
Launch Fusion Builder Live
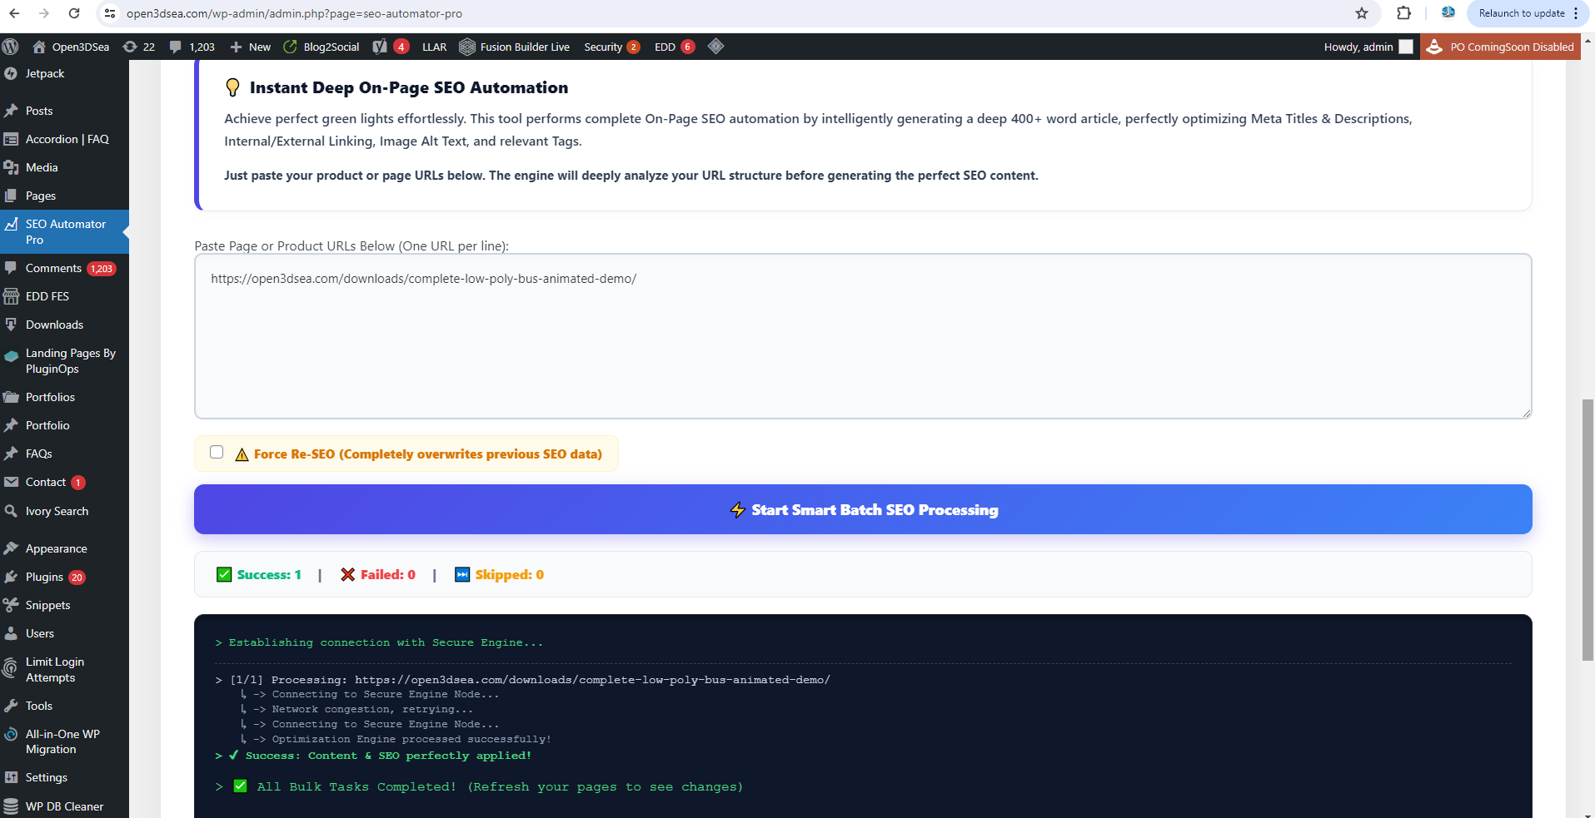515,47
